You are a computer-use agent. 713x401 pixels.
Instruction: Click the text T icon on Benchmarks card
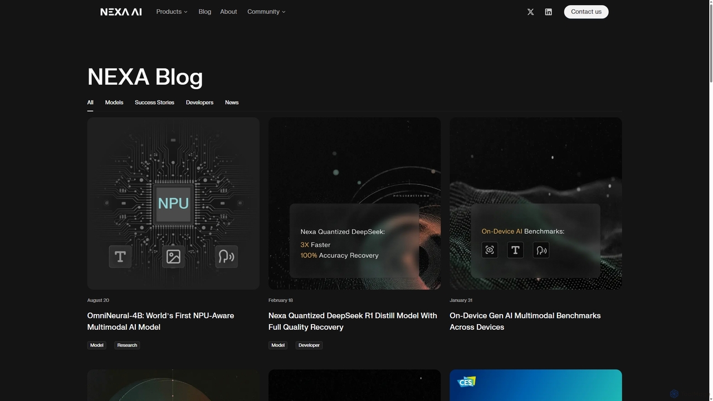[x=515, y=250]
